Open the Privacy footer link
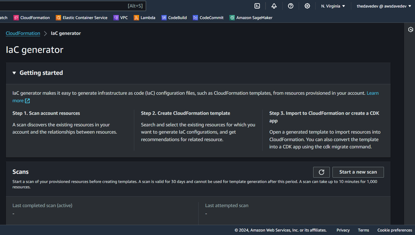Screen dimensions: 415x235 343,230
